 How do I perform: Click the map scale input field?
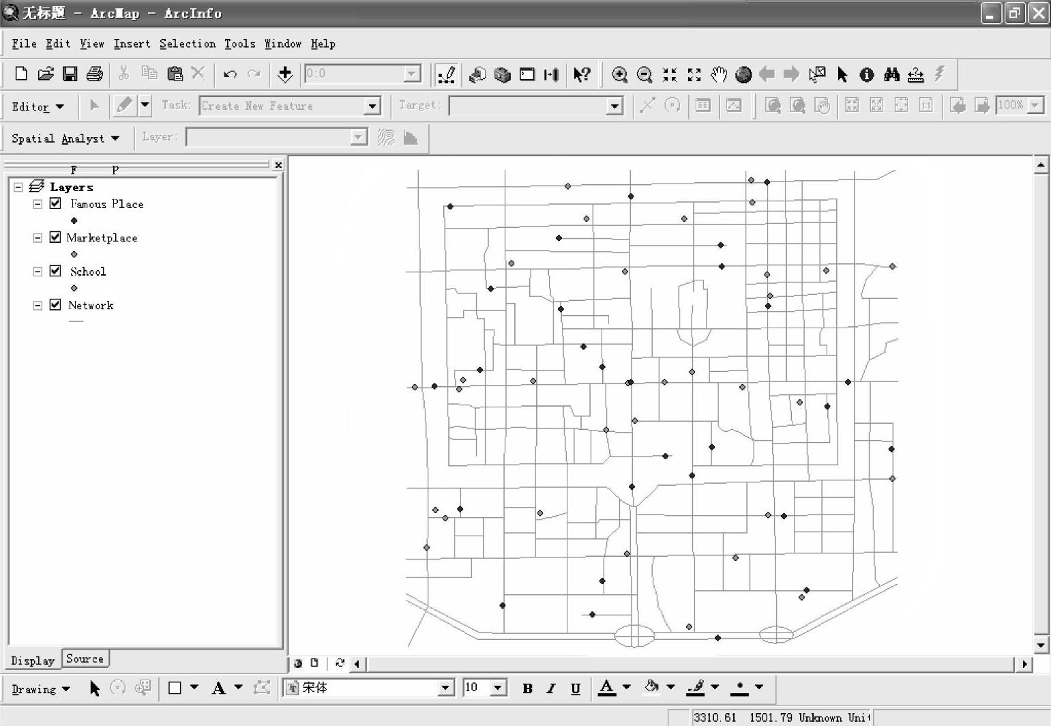[355, 74]
